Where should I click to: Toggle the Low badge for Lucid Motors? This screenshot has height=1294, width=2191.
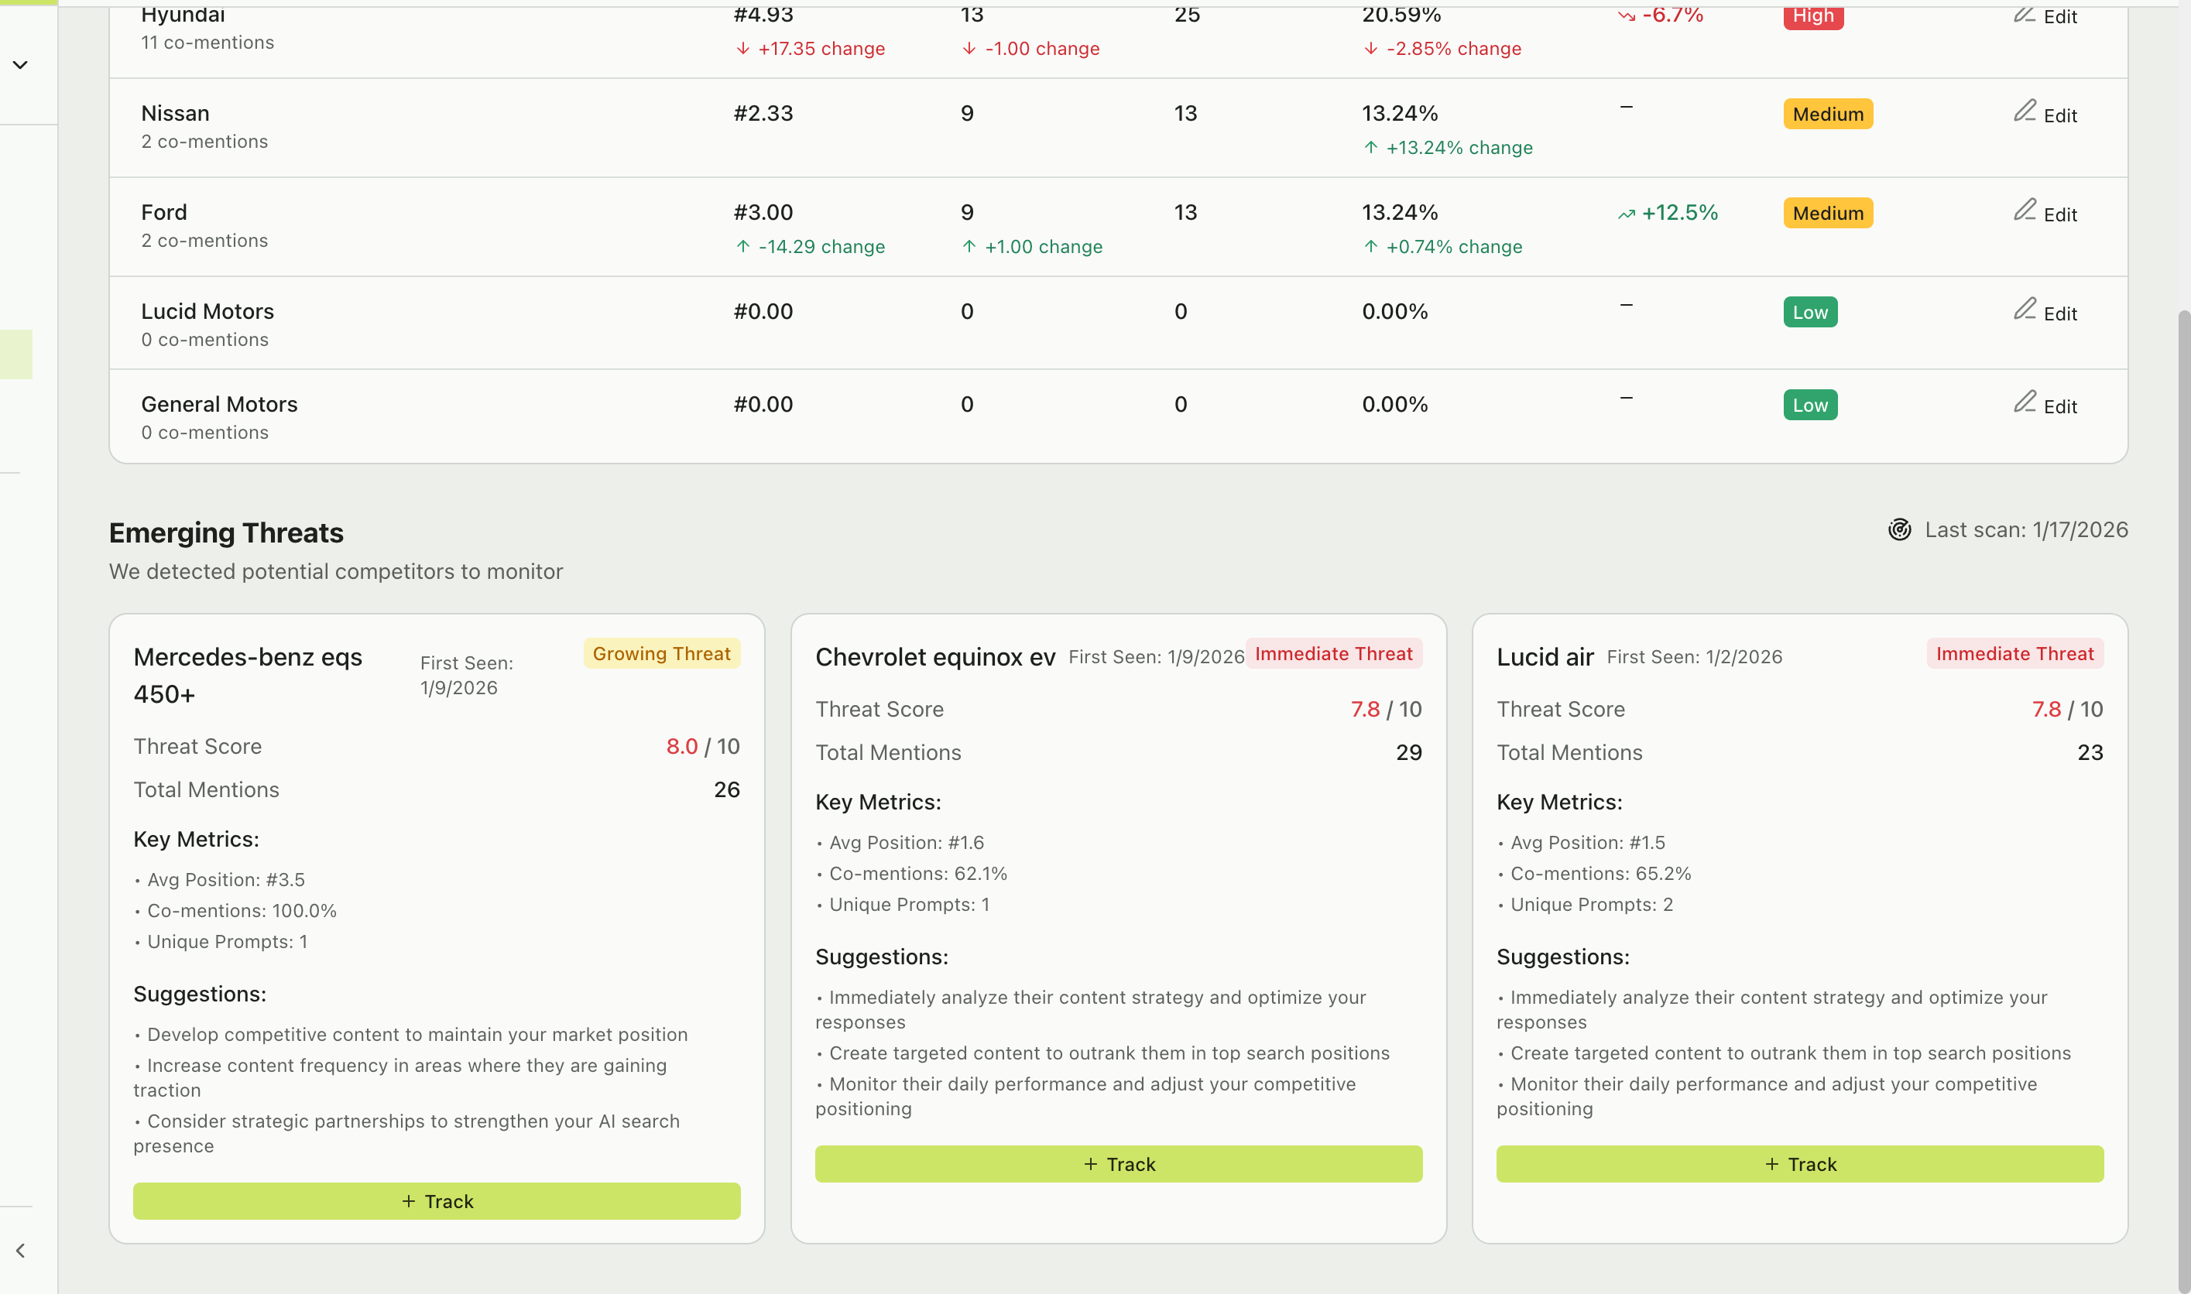coord(1809,311)
